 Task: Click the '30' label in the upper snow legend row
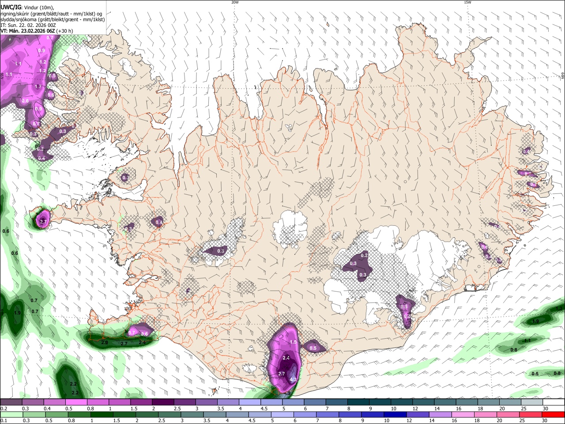click(x=546, y=409)
